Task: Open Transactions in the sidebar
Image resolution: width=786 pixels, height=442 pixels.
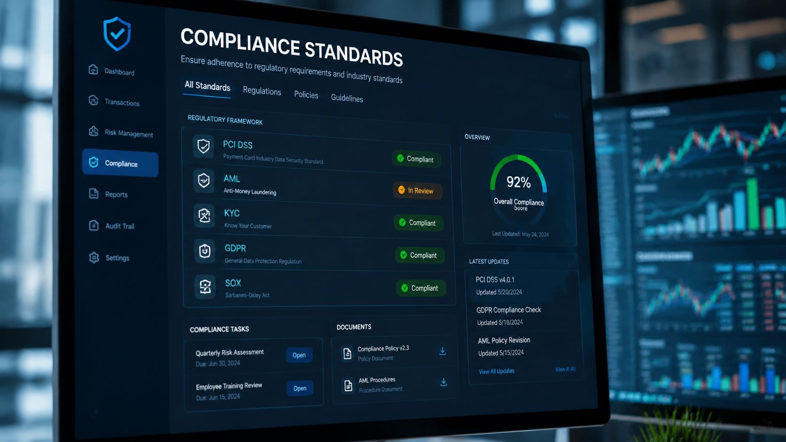Action: coord(122,102)
